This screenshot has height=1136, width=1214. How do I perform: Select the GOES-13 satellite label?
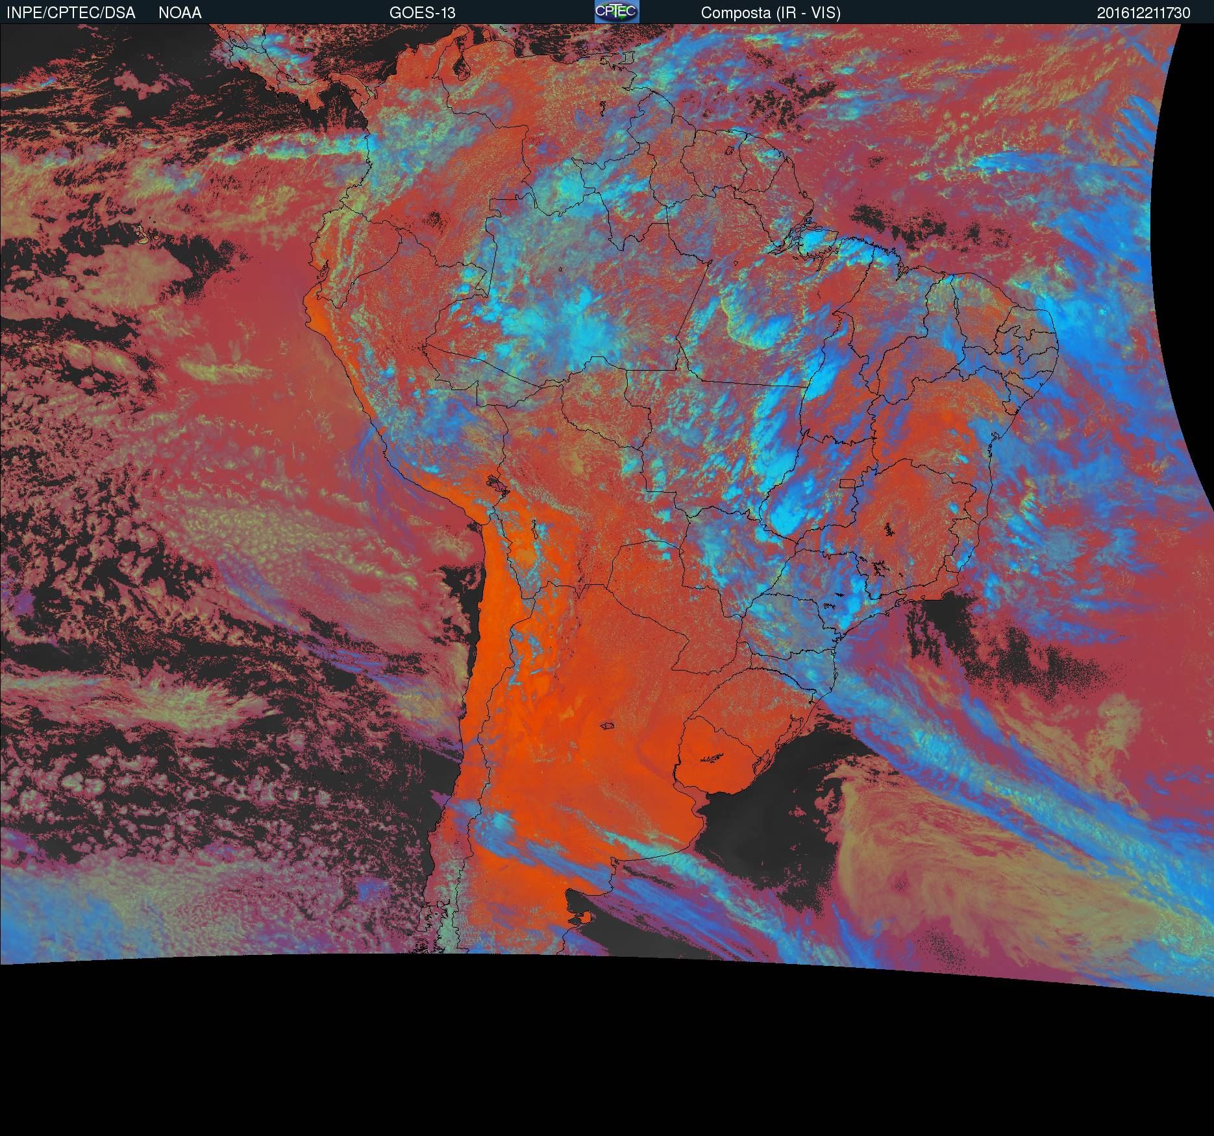click(422, 13)
